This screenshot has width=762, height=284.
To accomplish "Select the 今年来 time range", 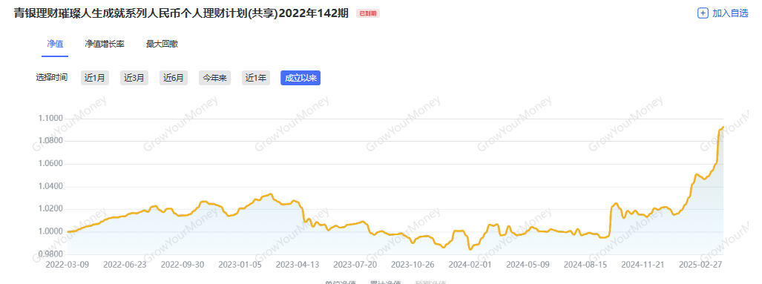I will pyautogui.click(x=214, y=78).
